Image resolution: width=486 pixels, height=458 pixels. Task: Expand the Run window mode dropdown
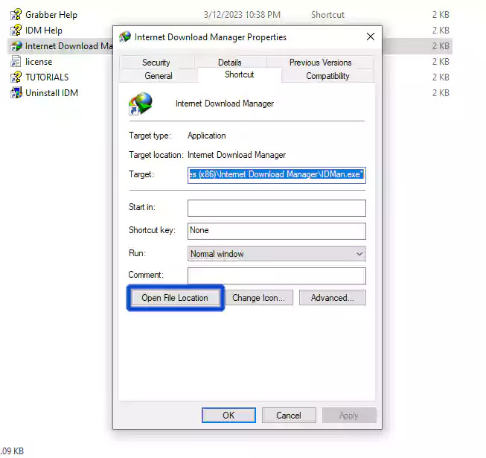[x=276, y=254]
